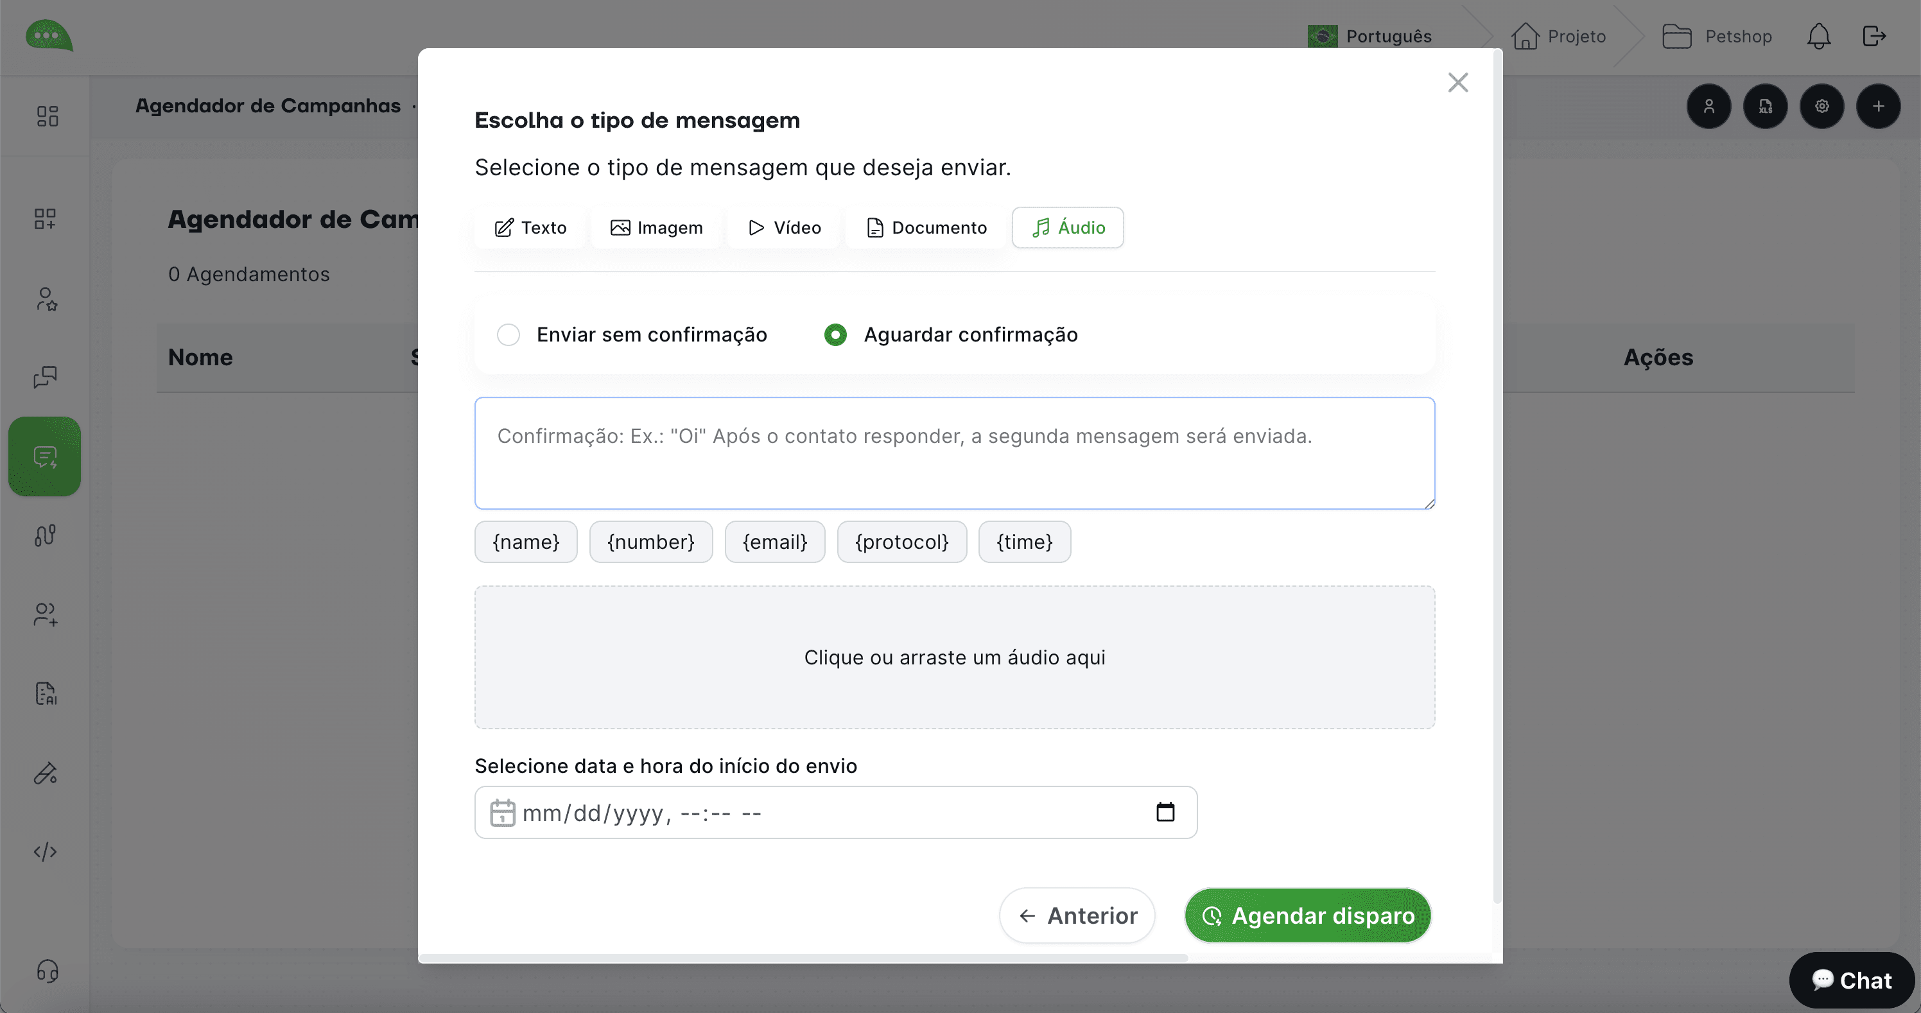Click the notification bell icon
Image resolution: width=1921 pixels, height=1013 pixels.
1818,36
